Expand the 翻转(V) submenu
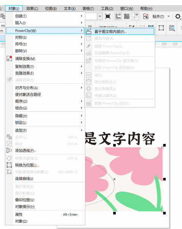This screenshot has height=229, width=182. tap(45, 51)
